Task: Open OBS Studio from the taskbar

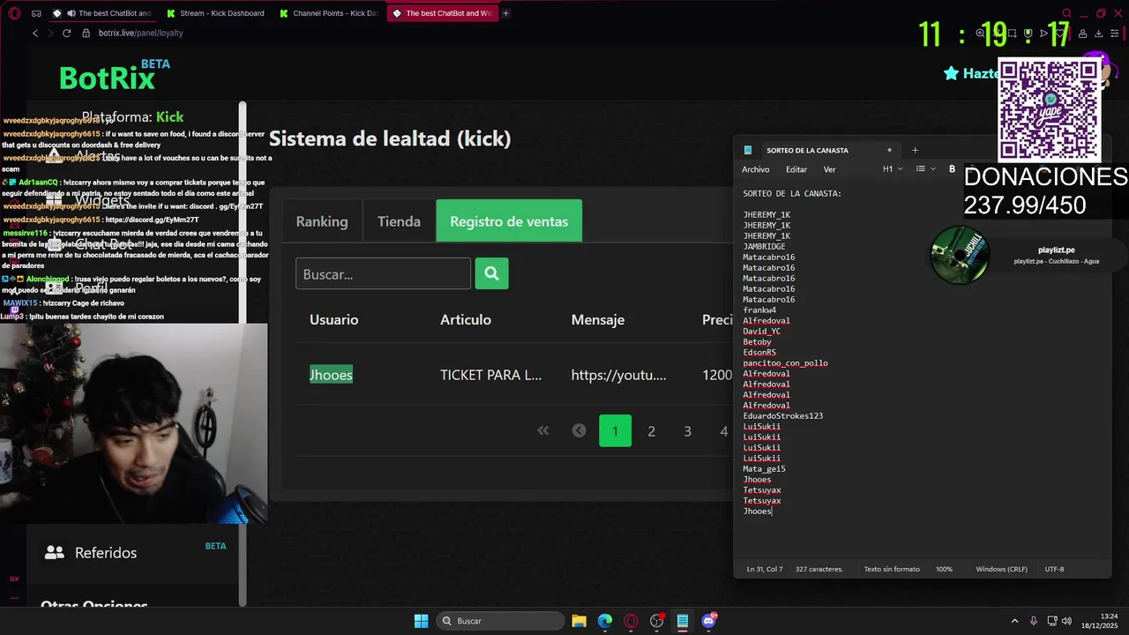Action: click(x=656, y=621)
